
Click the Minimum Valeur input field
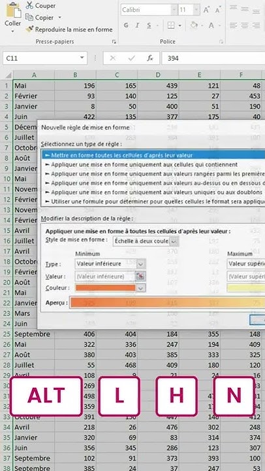105,276
